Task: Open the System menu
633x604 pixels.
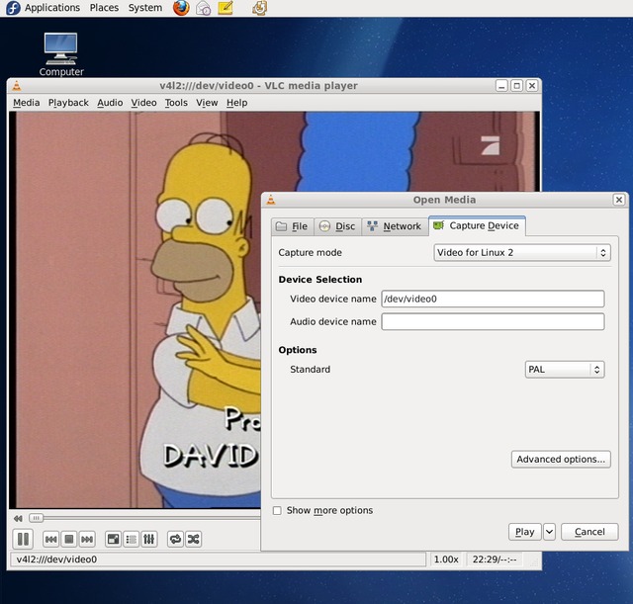Action: [x=145, y=8]
